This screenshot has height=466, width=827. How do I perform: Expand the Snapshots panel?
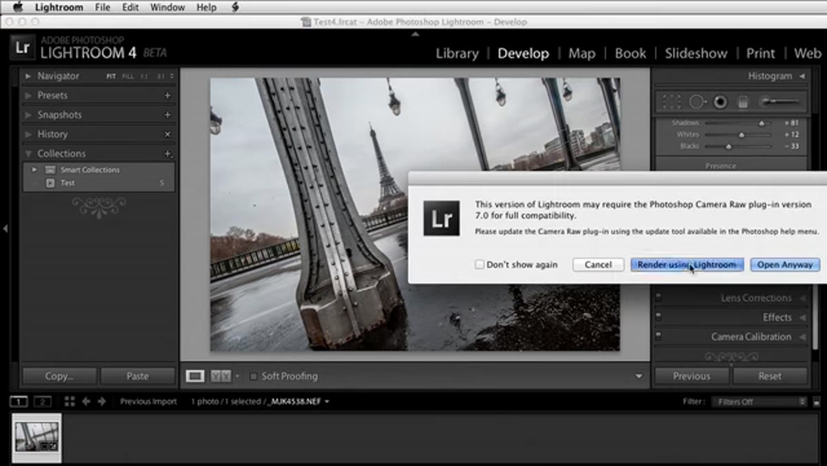coord(28,115)
